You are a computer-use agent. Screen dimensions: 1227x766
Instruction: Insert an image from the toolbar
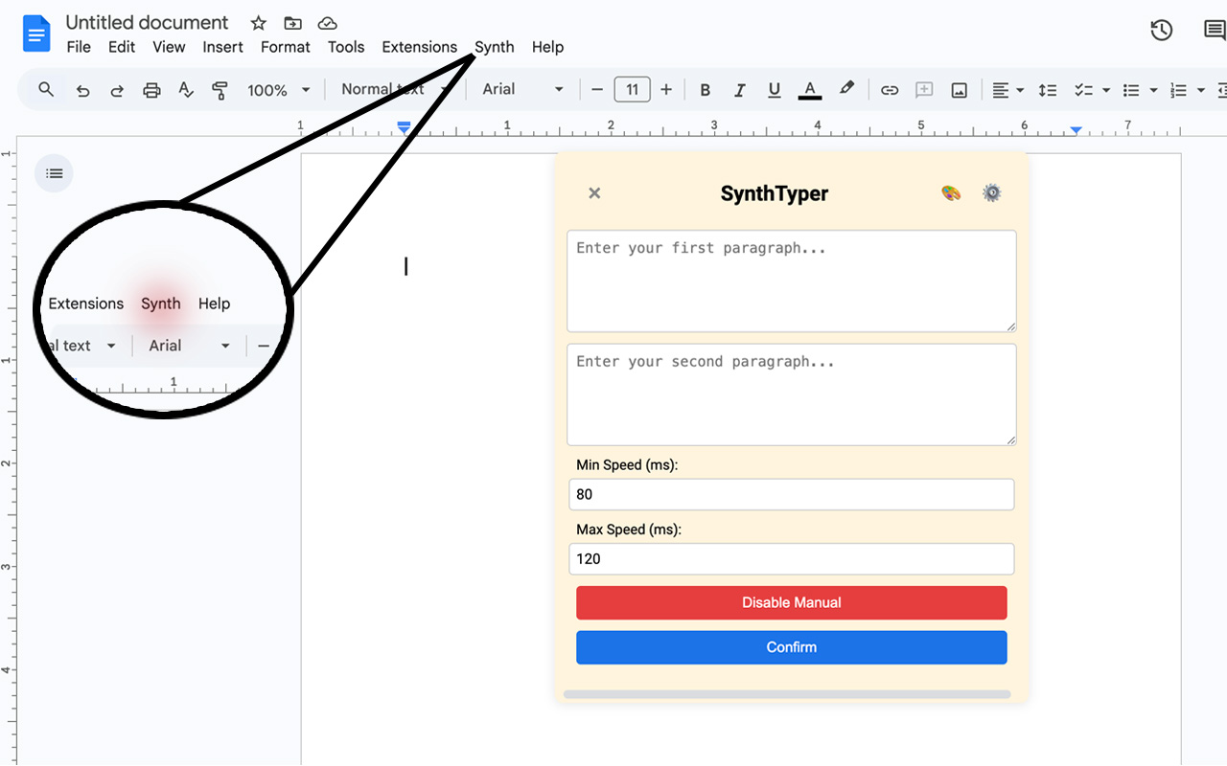pyautogui.click(x=960, y=89)
